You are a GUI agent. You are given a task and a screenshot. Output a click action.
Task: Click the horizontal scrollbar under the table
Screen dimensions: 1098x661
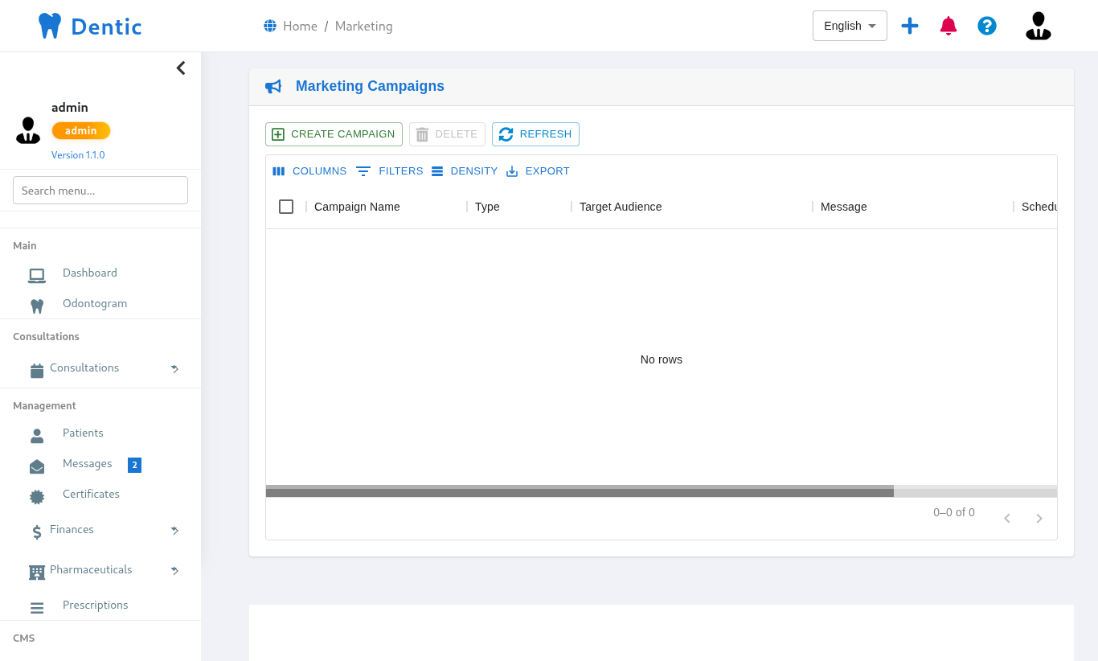tap(580, 491)
